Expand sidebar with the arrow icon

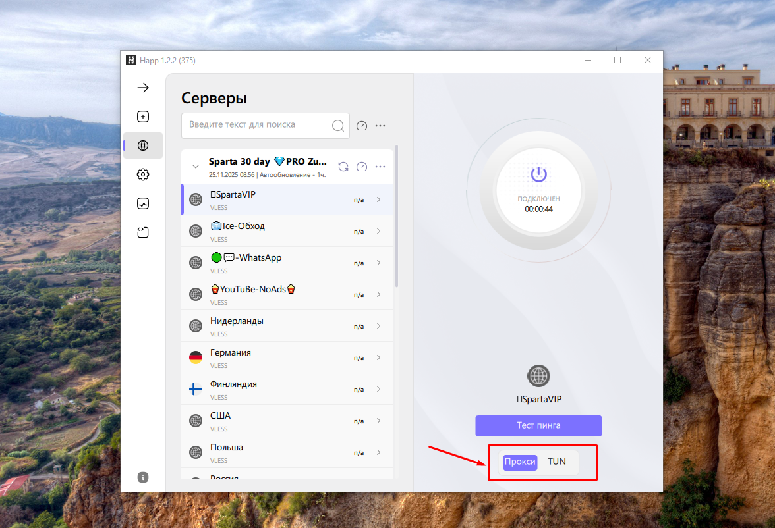coord(143,88)
